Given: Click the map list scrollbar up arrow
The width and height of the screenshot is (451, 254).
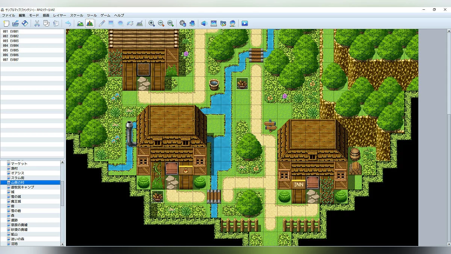Looking at the screenshot, I should click(62, 162).
